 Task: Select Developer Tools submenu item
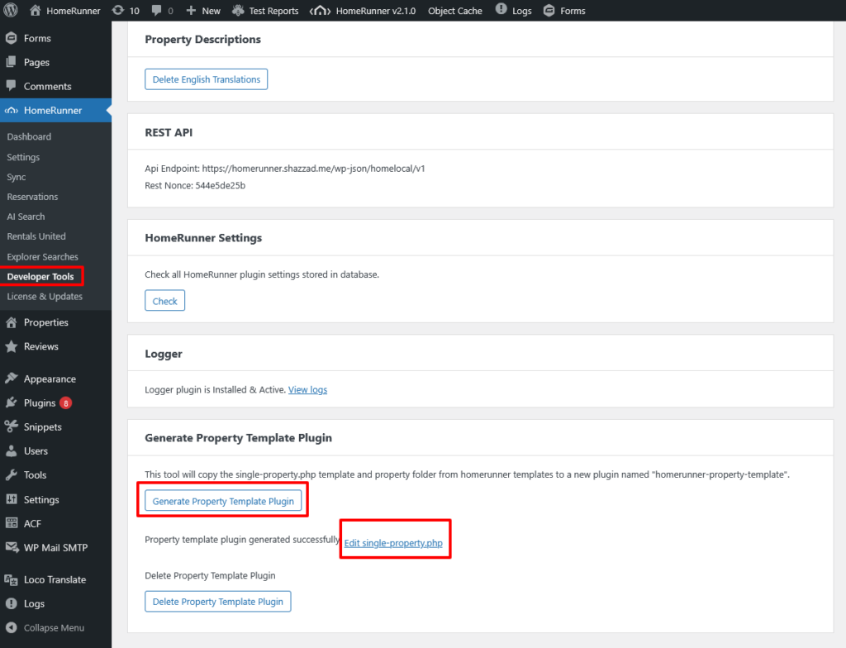click(40, 277)
